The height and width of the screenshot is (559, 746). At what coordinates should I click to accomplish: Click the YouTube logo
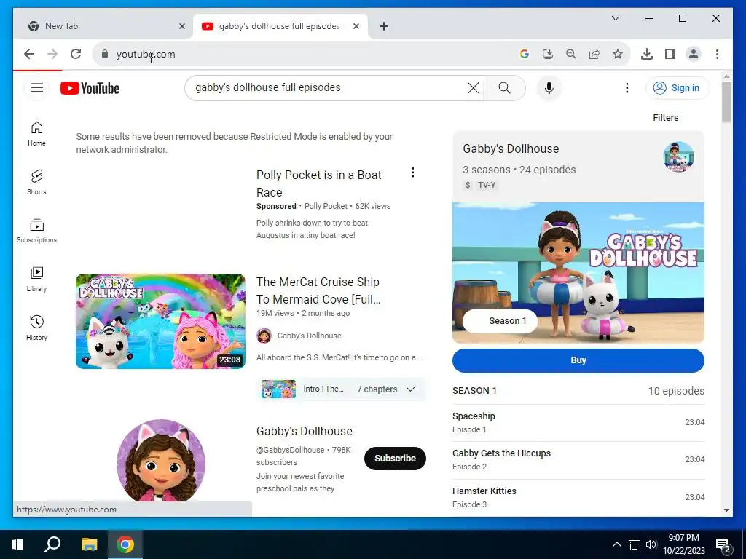tap(90, 88)
